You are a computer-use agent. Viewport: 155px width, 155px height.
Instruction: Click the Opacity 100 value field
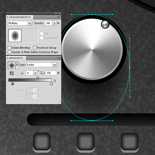tap(49, 23)
